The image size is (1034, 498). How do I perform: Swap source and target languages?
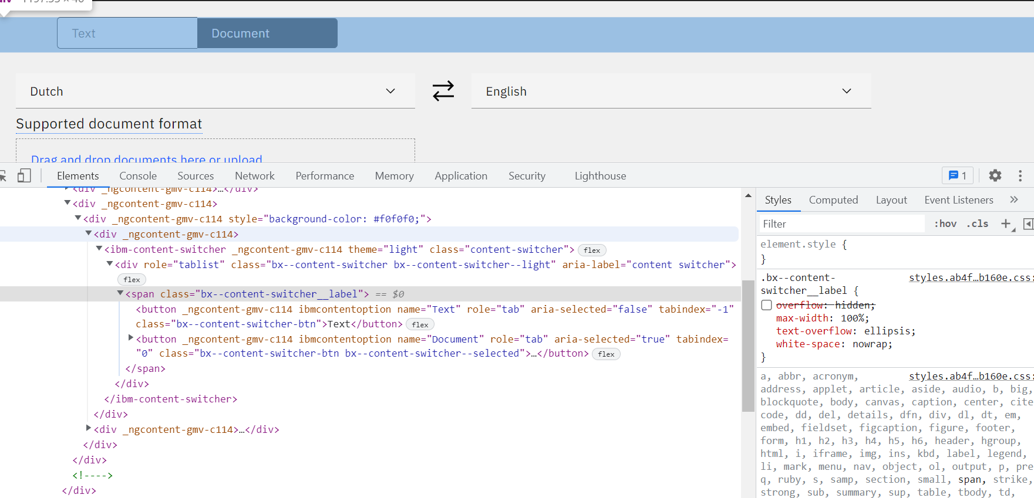[443, 91]
